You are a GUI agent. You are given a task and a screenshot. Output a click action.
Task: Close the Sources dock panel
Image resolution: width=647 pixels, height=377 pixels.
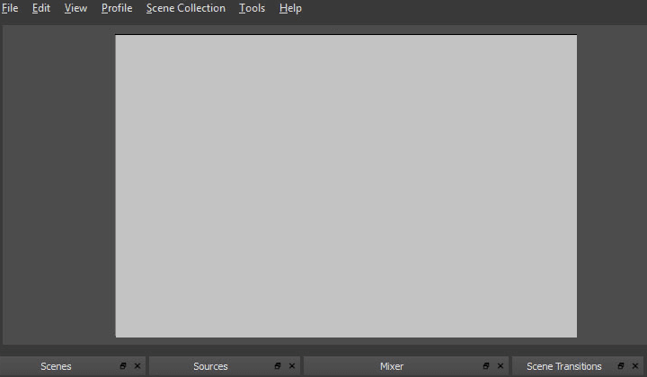coord(292,366)
